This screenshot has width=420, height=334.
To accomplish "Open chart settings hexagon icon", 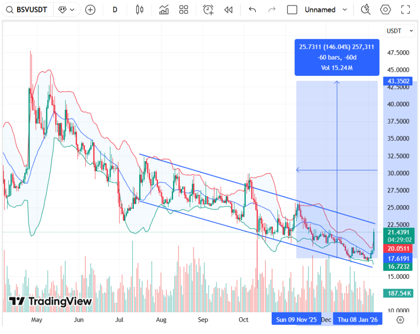I will click(x=386, y=10).
